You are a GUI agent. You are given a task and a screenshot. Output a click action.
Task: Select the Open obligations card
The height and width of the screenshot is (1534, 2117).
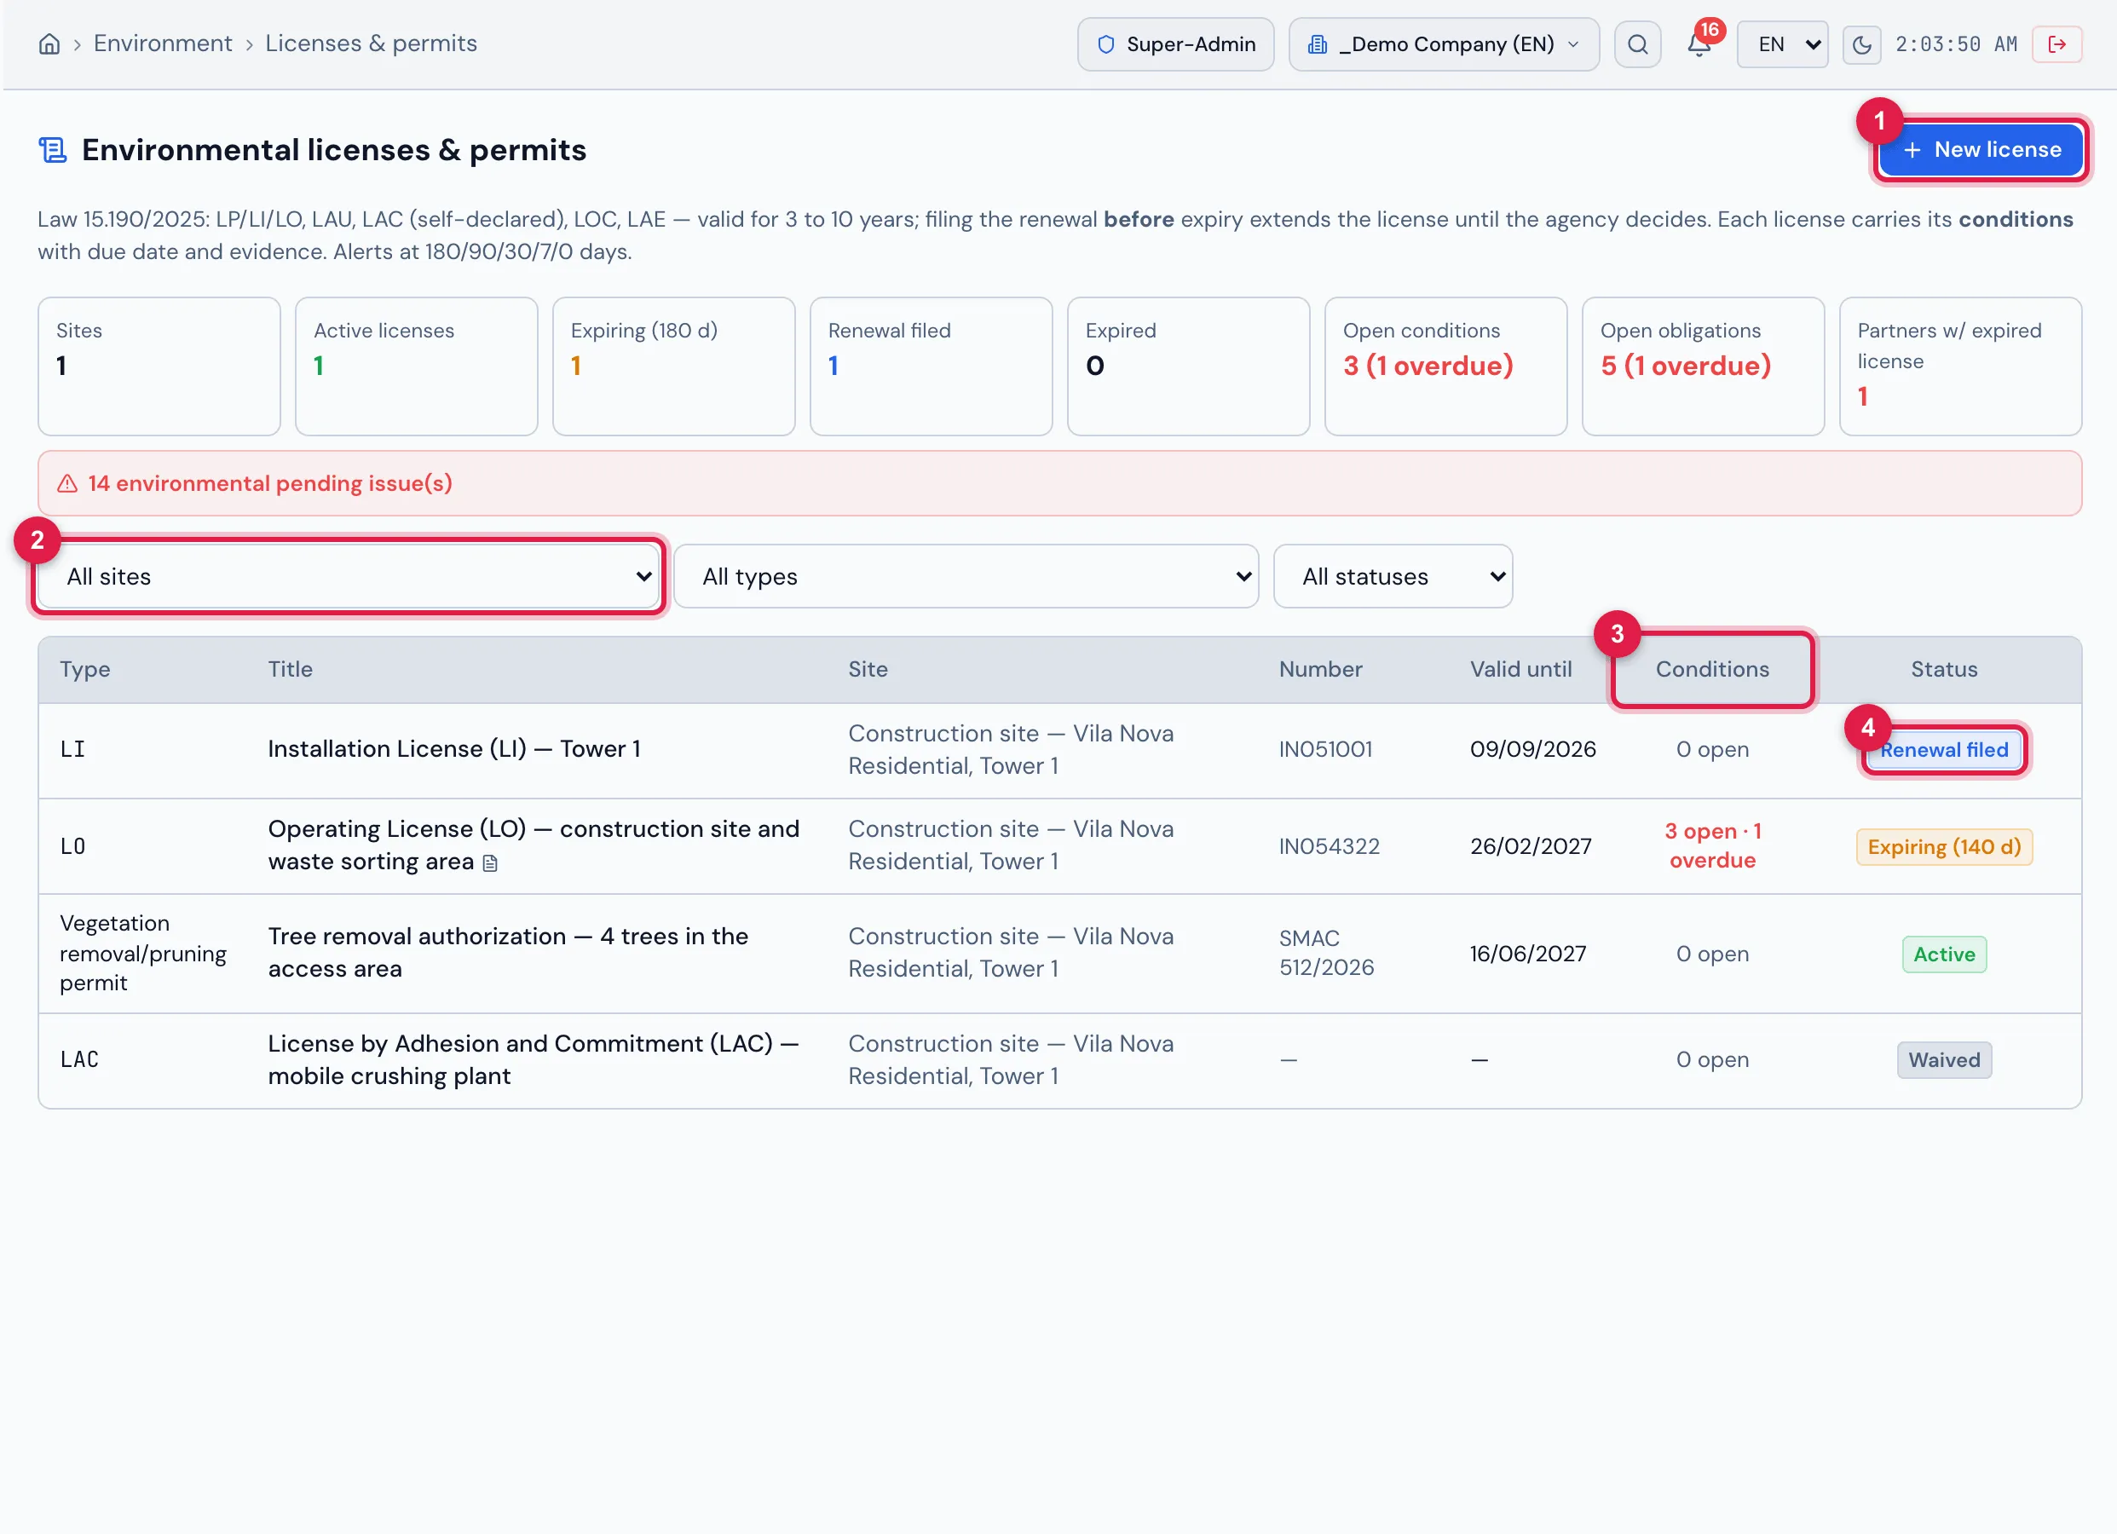[x=1703, y=366]
